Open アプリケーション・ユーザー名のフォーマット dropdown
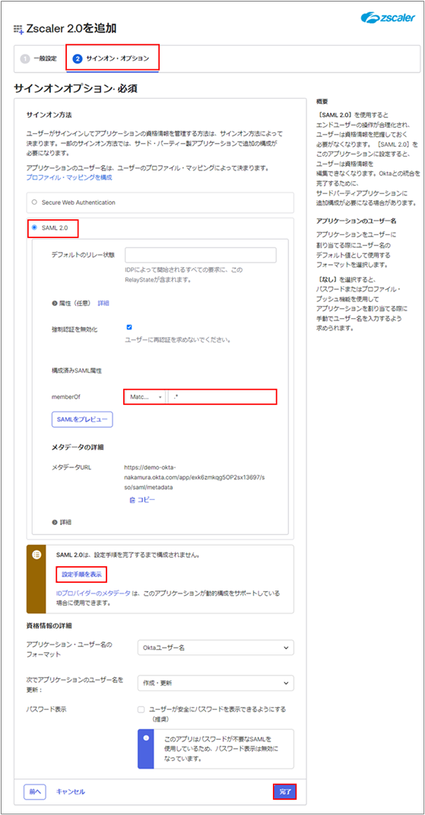425x815 pixels. pos(216,648)
